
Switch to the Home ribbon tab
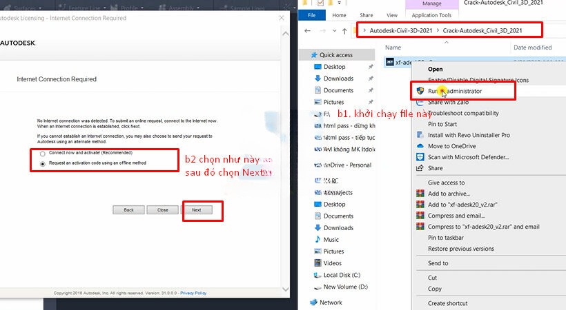[x=340, y=15]
